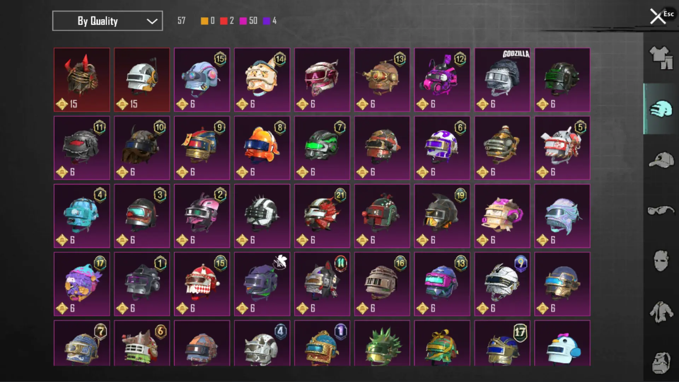Select the white headset helmet costing 15
679x382 pixels.
coord(142,80)
